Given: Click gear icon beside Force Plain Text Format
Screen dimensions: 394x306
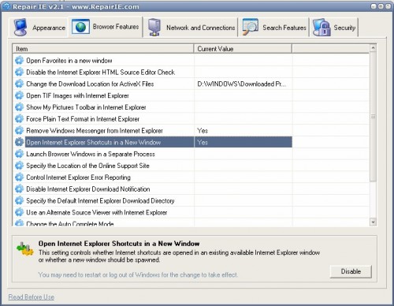Looking at the screenshot, I should 19,119.
